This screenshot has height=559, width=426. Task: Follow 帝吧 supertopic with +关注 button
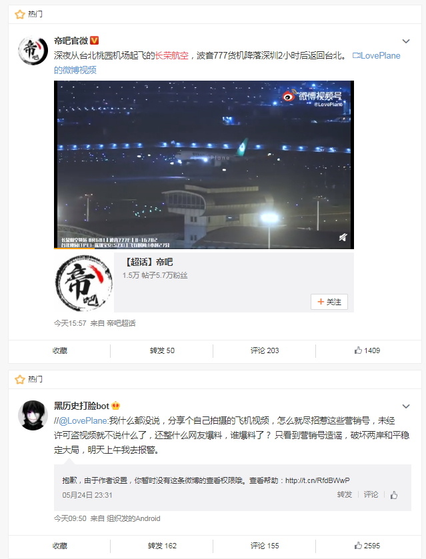[329, 302]
